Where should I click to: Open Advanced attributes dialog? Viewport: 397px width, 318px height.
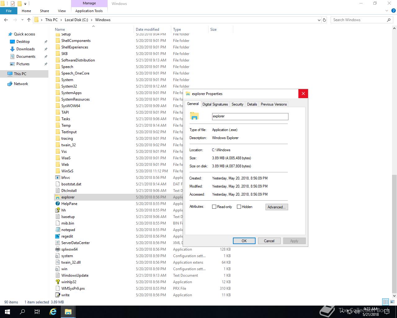point(277,207)
